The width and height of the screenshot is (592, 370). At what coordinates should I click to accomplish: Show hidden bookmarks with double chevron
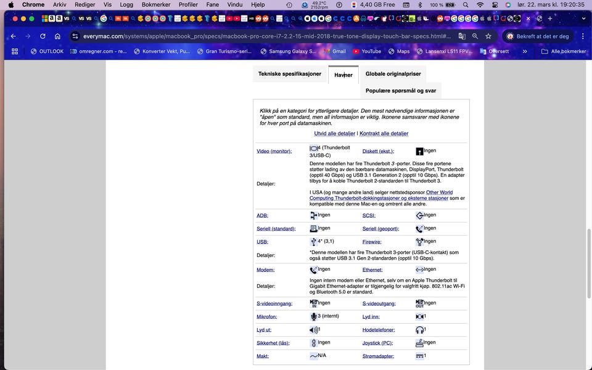[x=525, y=51]
